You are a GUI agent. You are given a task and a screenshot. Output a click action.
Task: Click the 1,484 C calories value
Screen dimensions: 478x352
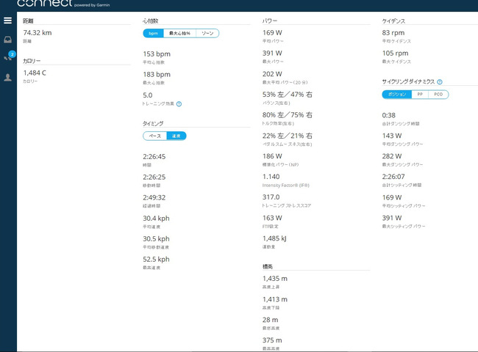[x=35, y=73]
